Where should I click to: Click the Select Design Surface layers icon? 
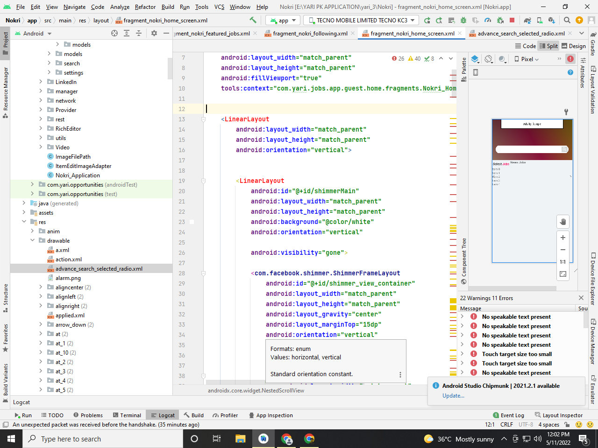point(475,59)
